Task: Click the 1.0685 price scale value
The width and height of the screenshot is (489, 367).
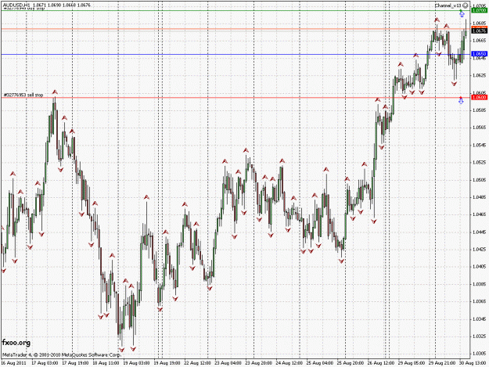Action: (x=480, y=23)
